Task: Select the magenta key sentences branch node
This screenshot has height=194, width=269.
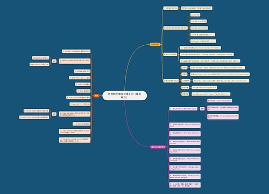Action: coord(158,147)
